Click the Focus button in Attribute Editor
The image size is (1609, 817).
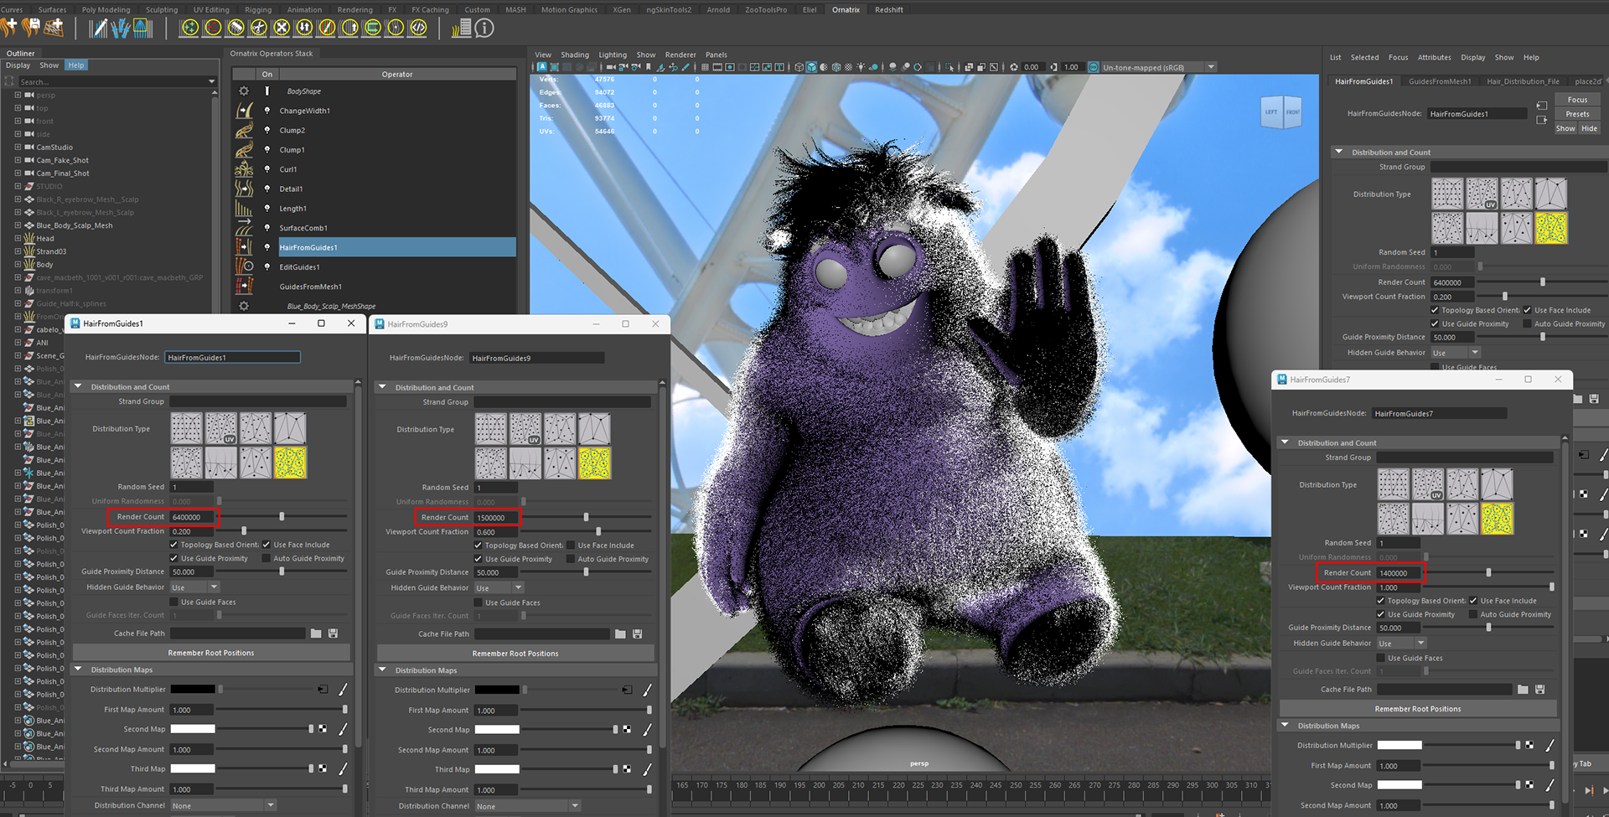tap(1577, 100)
